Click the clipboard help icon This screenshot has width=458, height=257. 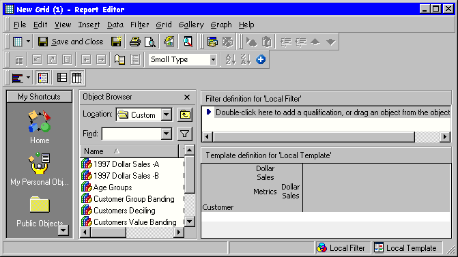point(267,42)
